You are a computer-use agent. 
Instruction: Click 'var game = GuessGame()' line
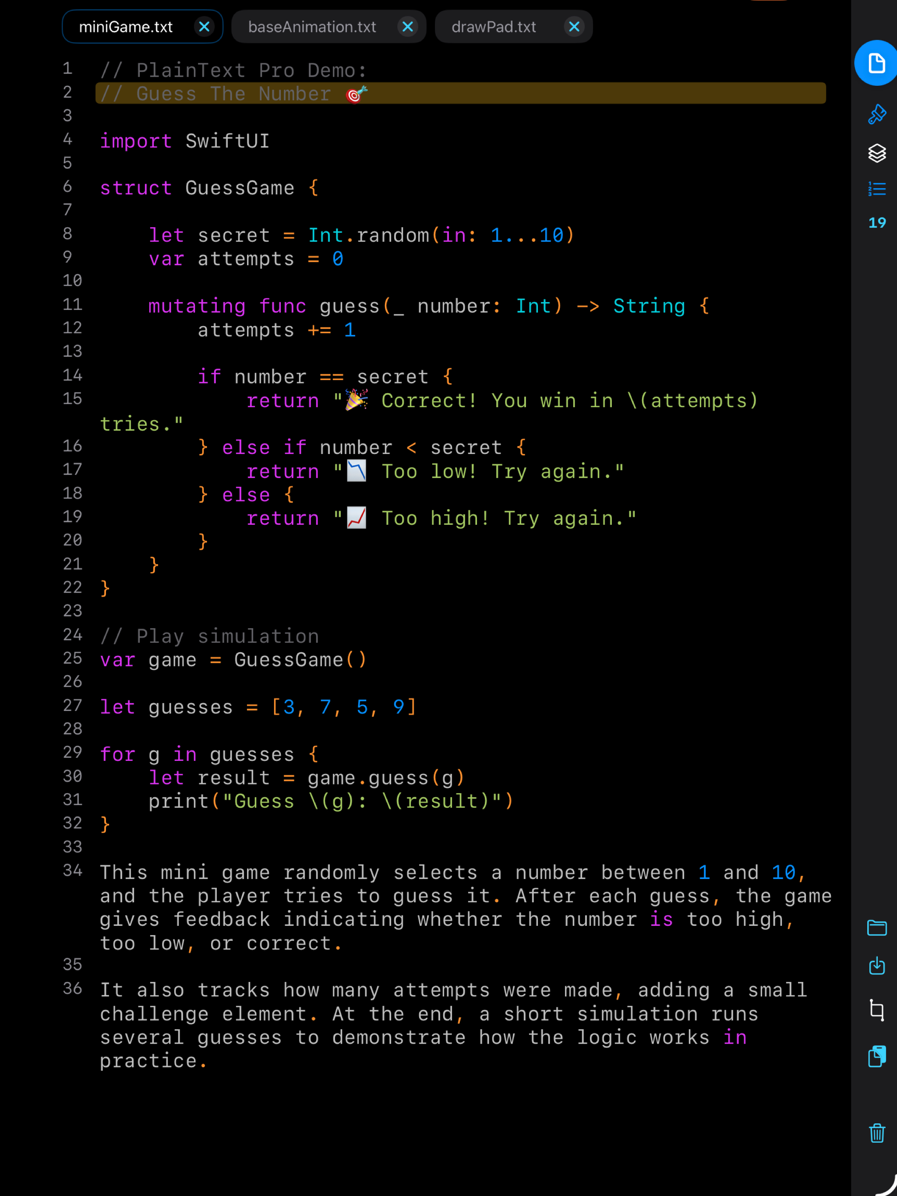[234, 660]
